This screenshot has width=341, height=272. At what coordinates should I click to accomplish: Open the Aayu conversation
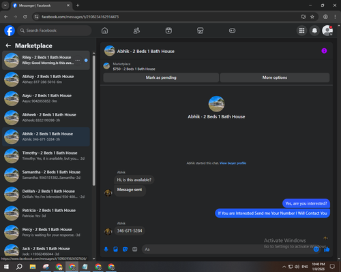[46, 99]
